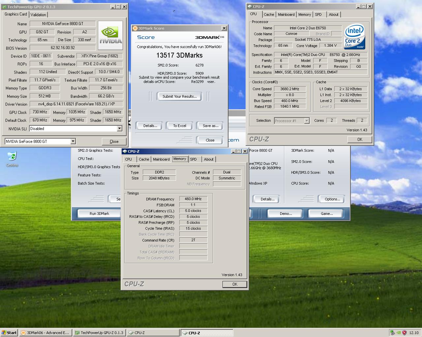Click the Core Voltage 1.384 V value
The image size is (422, 337).
(330, 46)
